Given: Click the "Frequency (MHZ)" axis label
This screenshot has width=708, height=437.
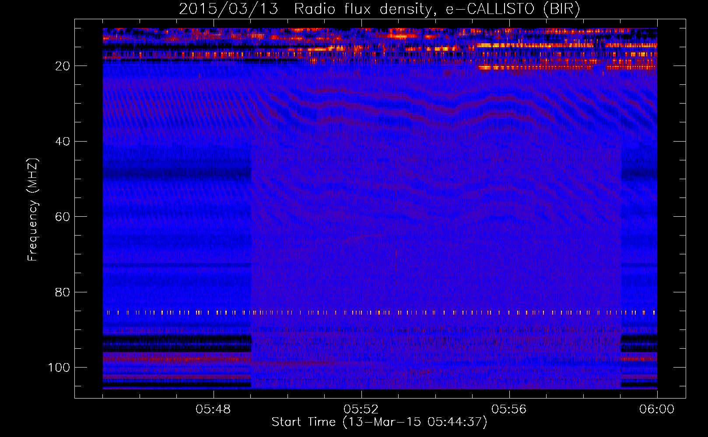Looking at the screenshot, I should 33,210.
